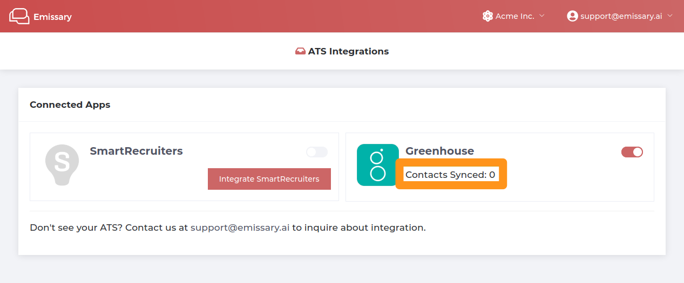The image size is (684, 283).
Task: Click the Emissary chat bubbles logo
Action: [19, 16]
